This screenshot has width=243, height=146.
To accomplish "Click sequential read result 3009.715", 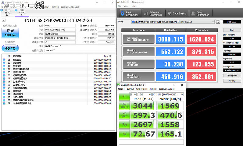I will pyautogui.click(x=170, y=39).
